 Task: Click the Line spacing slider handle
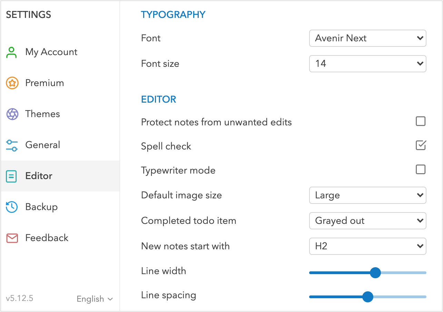(368, 297)
